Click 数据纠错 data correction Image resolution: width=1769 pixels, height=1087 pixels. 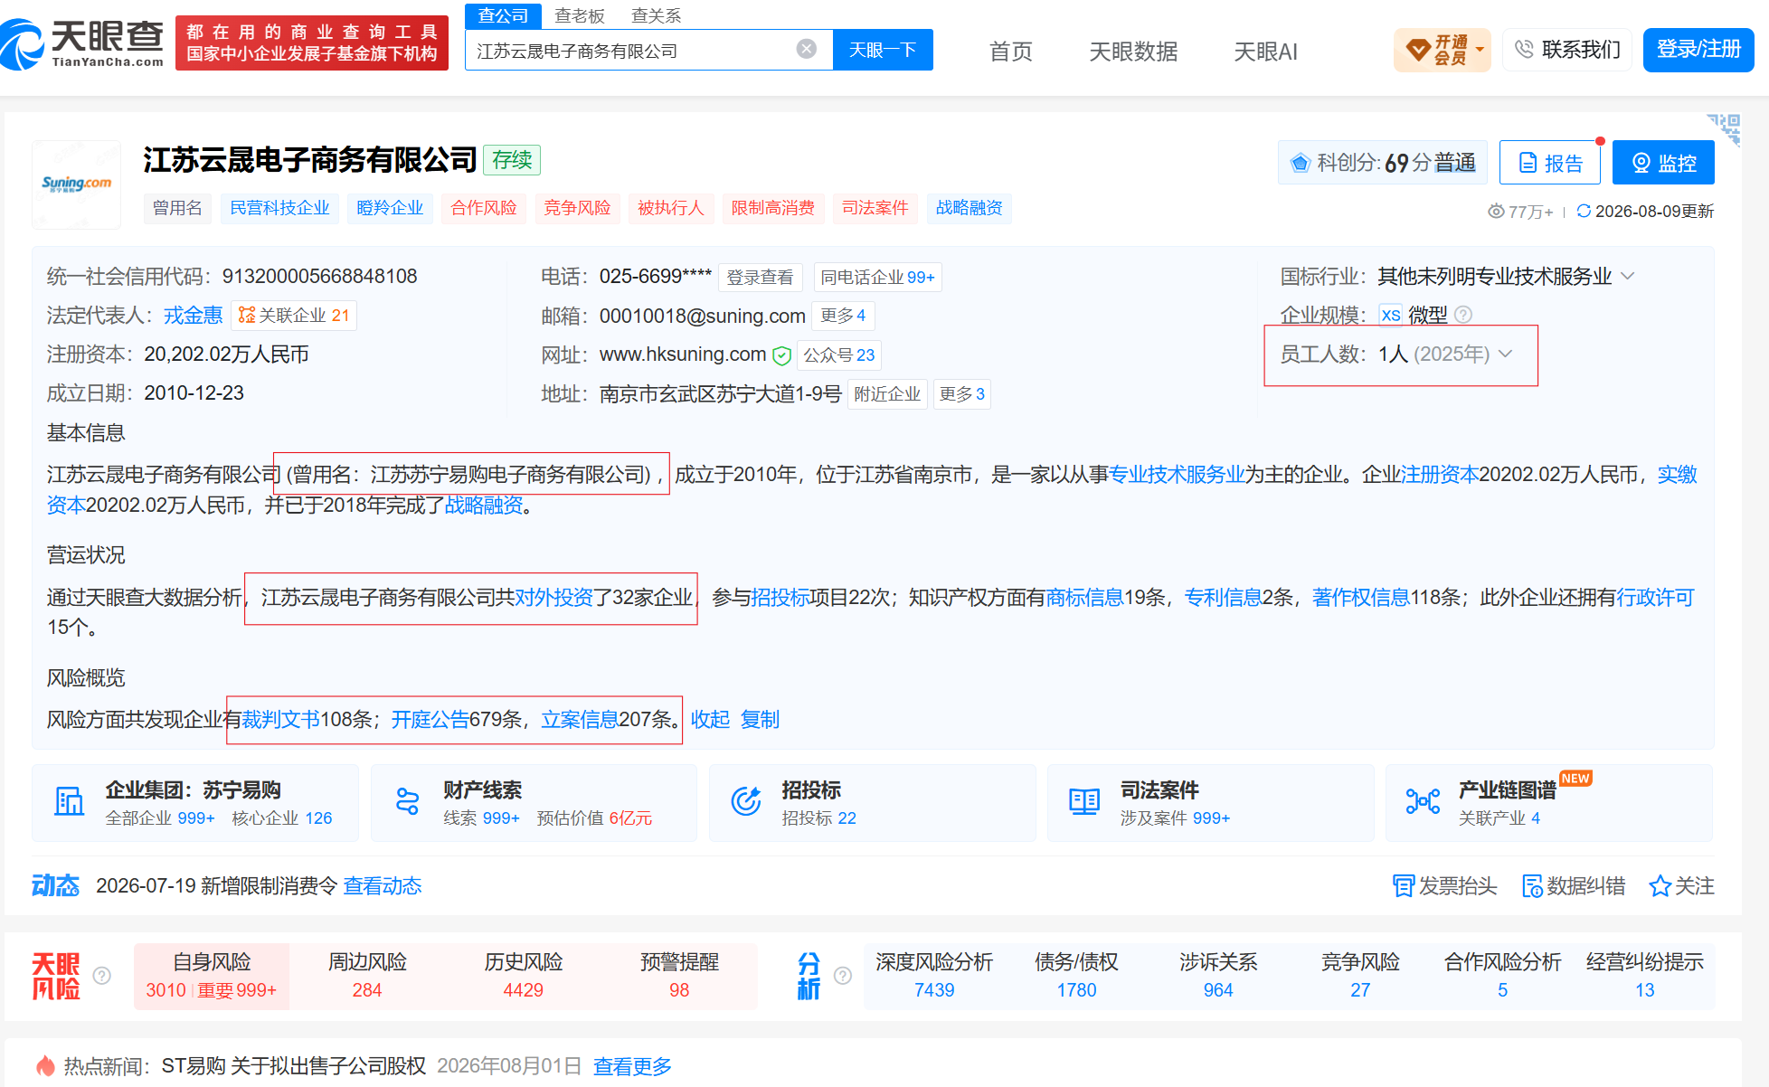coord(1574,886)
